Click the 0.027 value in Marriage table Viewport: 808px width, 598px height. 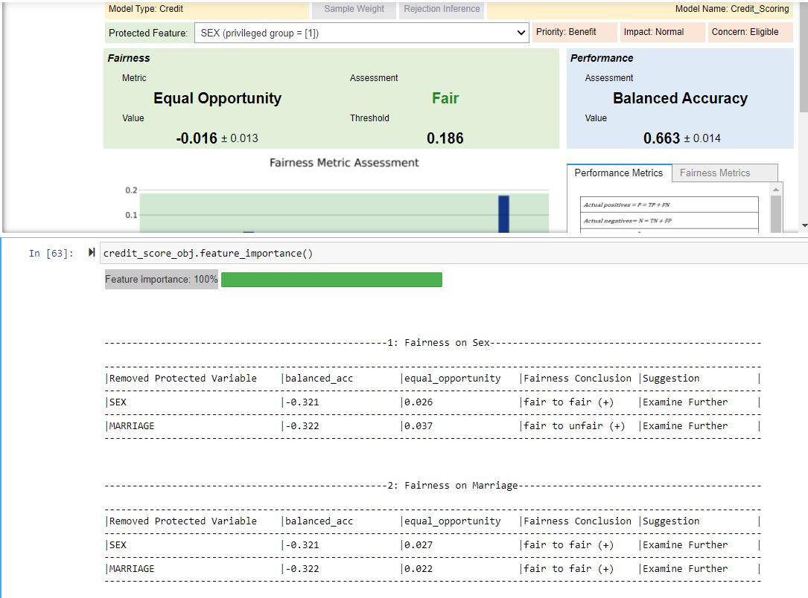(x=419, y=544)
